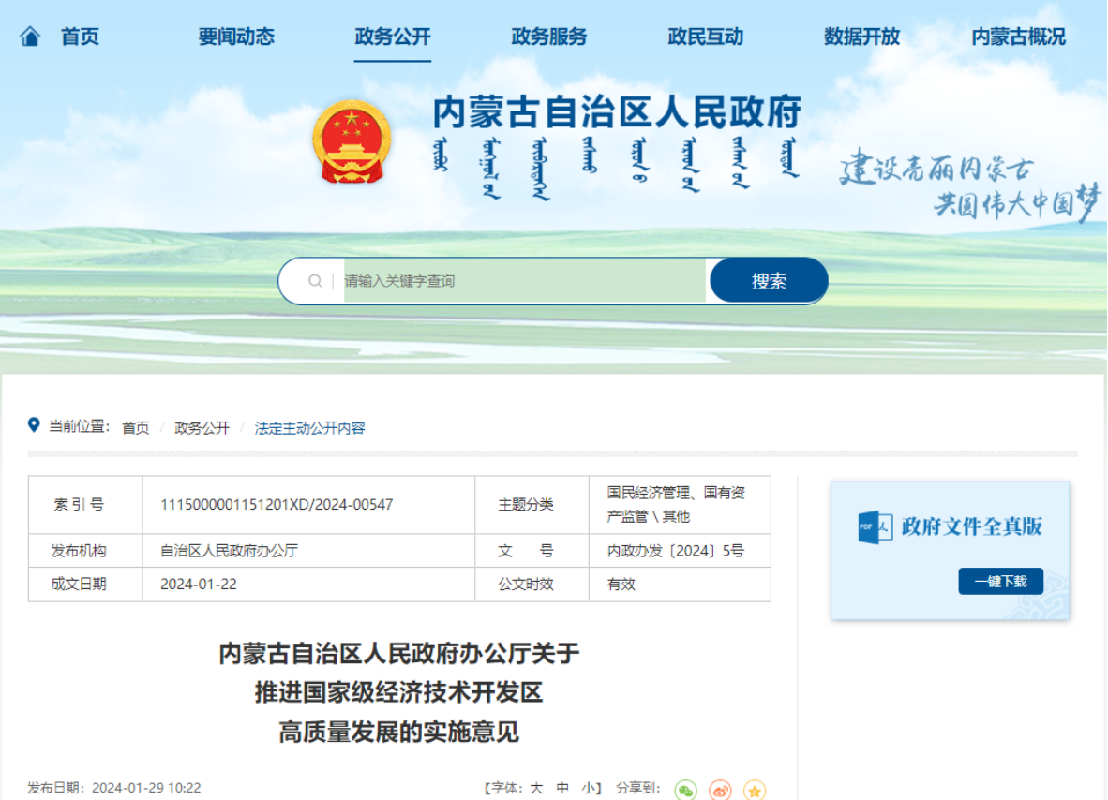Set font size to 小
The height and width of the screenshot is (800, 1108).
point(588,788)
